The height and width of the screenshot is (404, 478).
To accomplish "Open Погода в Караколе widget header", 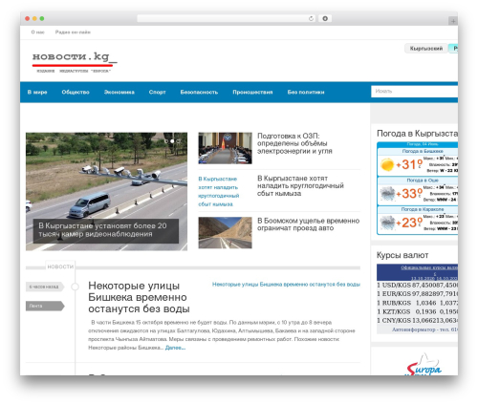I will pyautogui.click(x=423, y=209).
